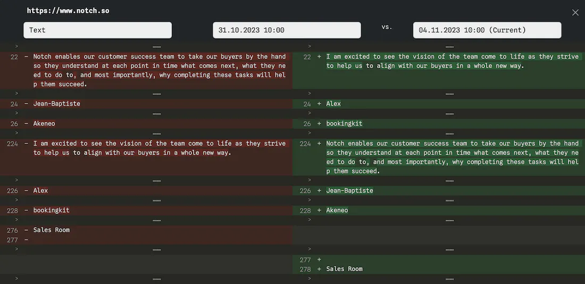Expand collapsed lines between 24 and 26 in right pane

(x=449, y=114)
